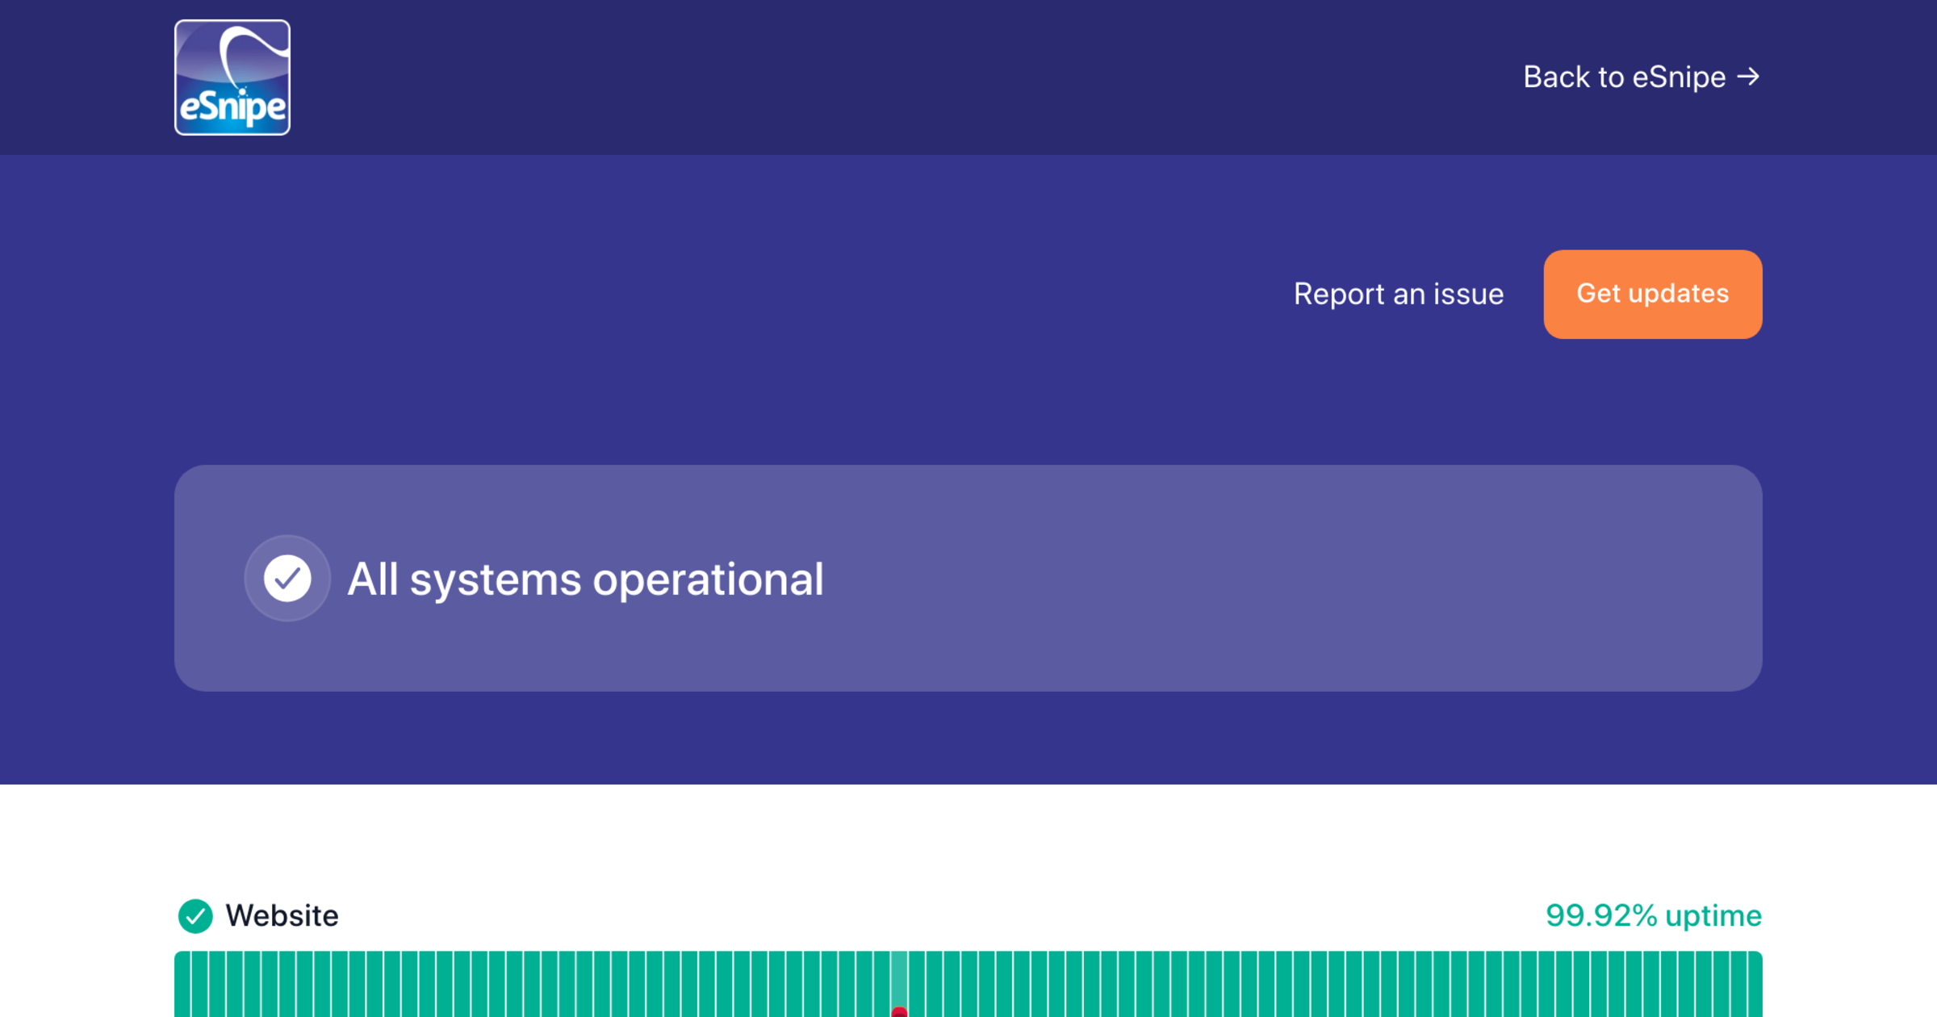
Task: Select the first uptime bar on the left
Action: click(x=182, y=985)
